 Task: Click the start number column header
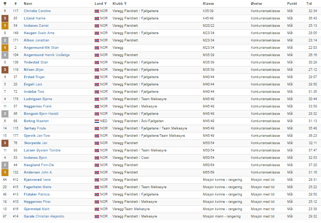coord(15,4)
